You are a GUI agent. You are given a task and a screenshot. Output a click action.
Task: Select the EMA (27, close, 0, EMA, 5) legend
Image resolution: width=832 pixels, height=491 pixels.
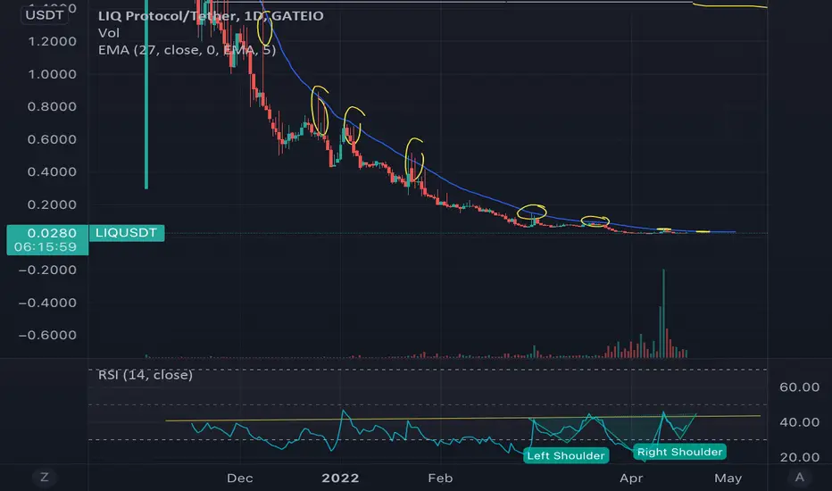pyautogui.click(x=187, y=50)
